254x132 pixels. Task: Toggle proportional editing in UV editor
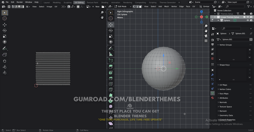tap(78, 7)
